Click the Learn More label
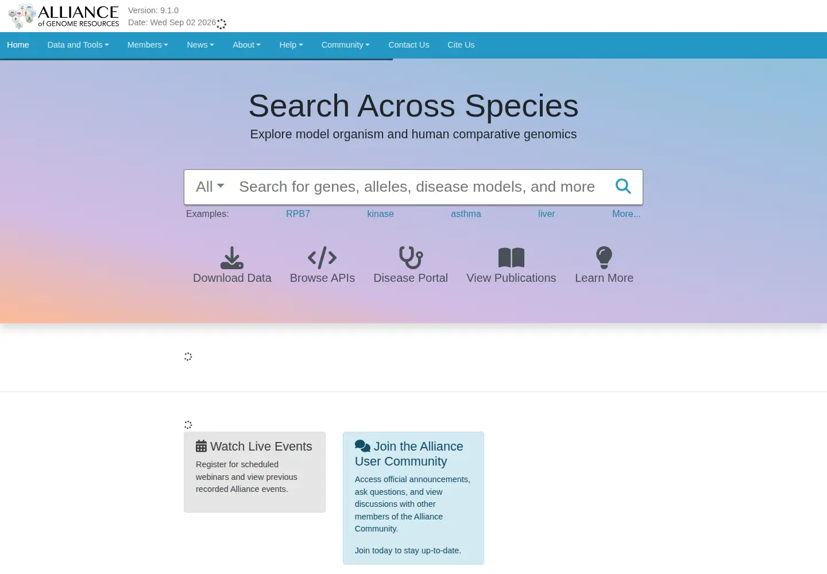Screen dimensions: 827x574 pos(604,278)
